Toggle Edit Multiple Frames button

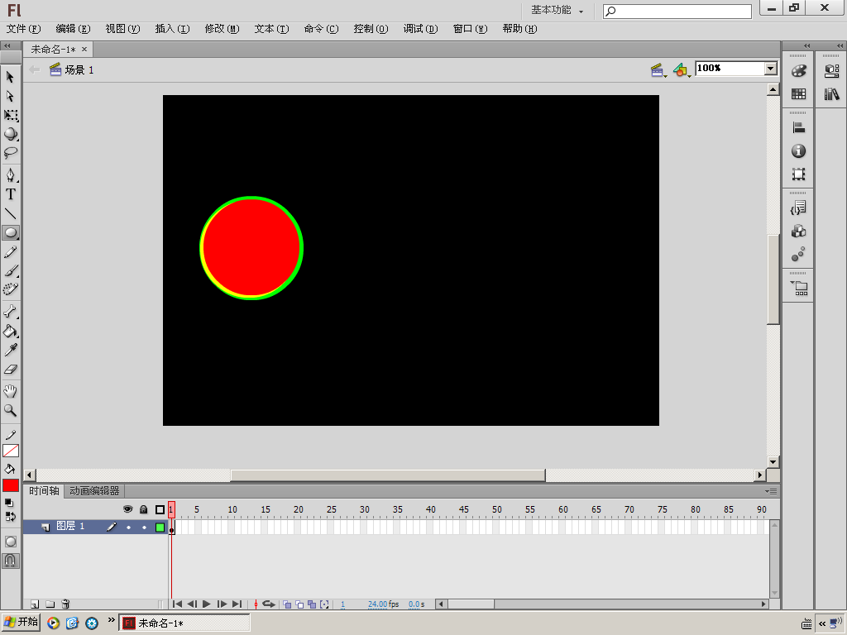[312, 604]
